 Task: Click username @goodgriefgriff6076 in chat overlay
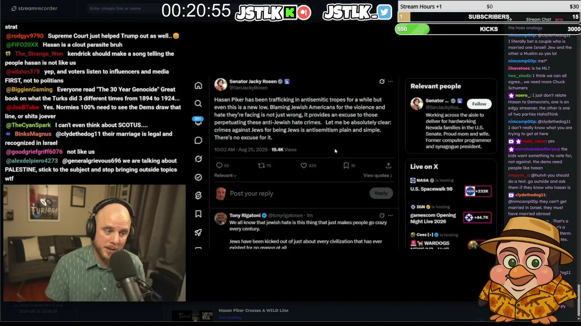34,152
